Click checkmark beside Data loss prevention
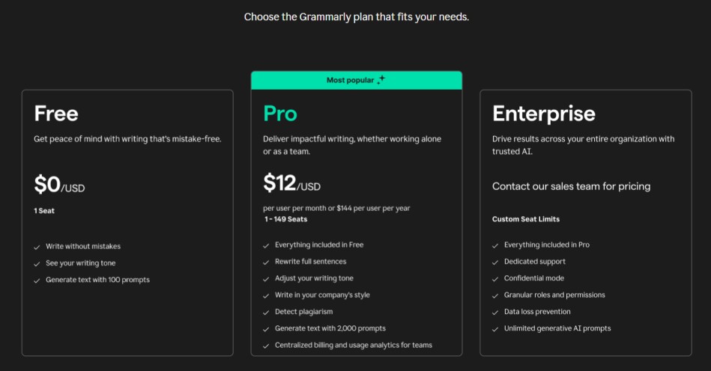The width and height of the screenshot is (711, 371). [x=495, y=312]
